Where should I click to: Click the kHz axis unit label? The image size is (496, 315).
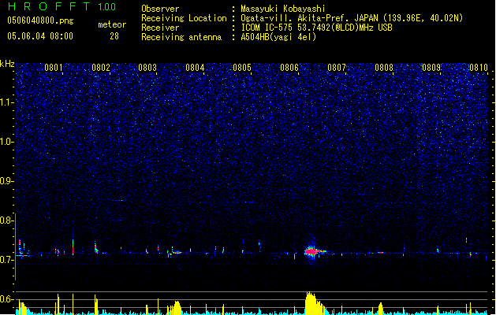tap(7, 64)
